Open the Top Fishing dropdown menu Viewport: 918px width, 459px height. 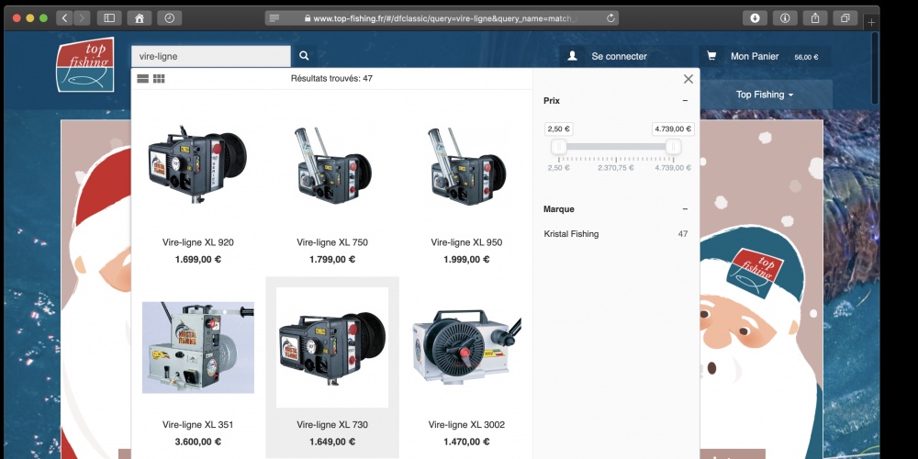(x=765, y=95)
